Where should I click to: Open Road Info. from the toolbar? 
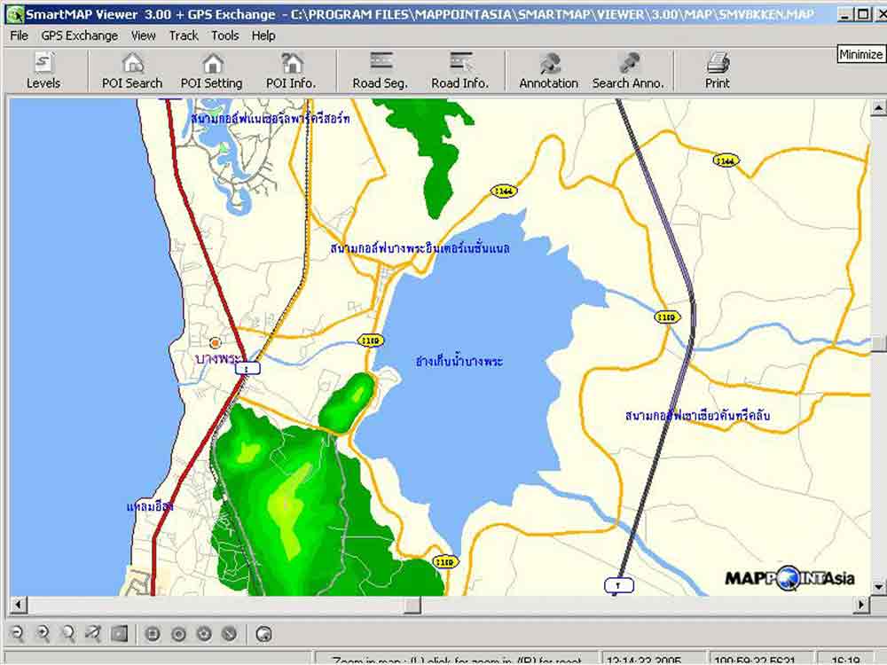tap(459, 70)
